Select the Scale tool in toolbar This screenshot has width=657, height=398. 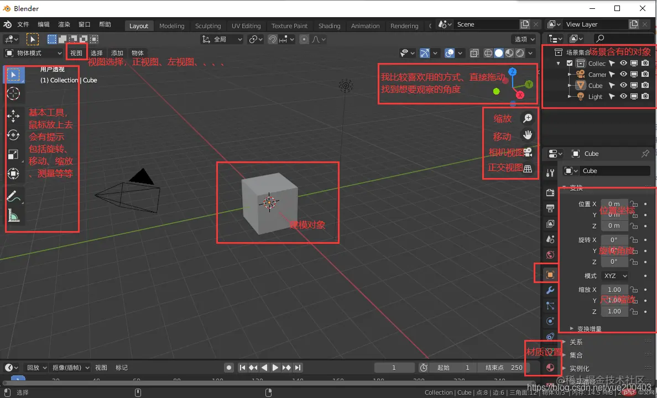tap(13, 154)
